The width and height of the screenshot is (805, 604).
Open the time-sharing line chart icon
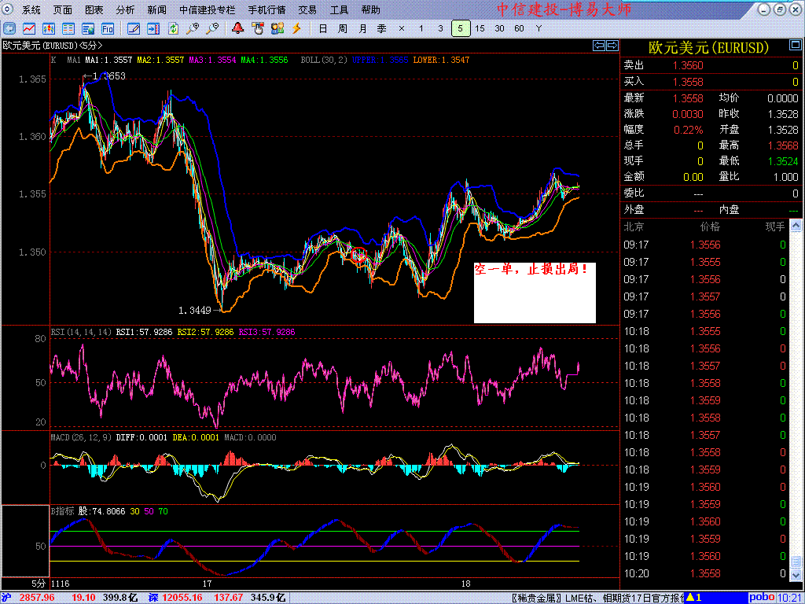tap(29, 28)
